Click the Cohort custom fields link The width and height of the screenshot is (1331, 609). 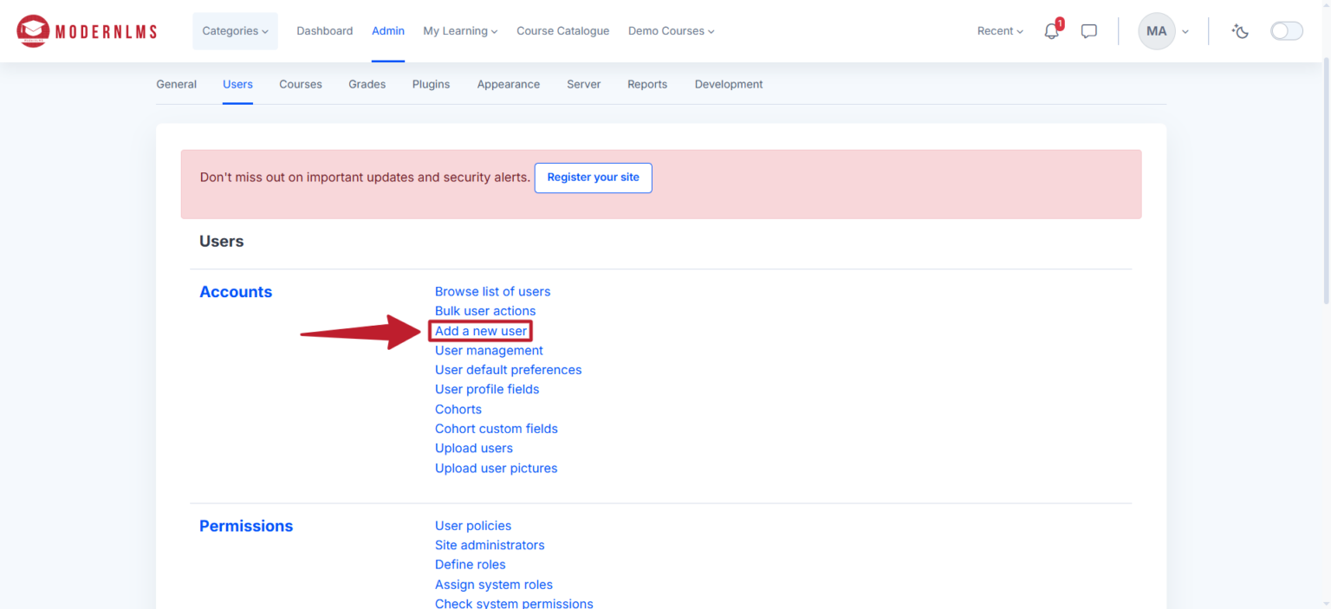click(x=497, y=428)
